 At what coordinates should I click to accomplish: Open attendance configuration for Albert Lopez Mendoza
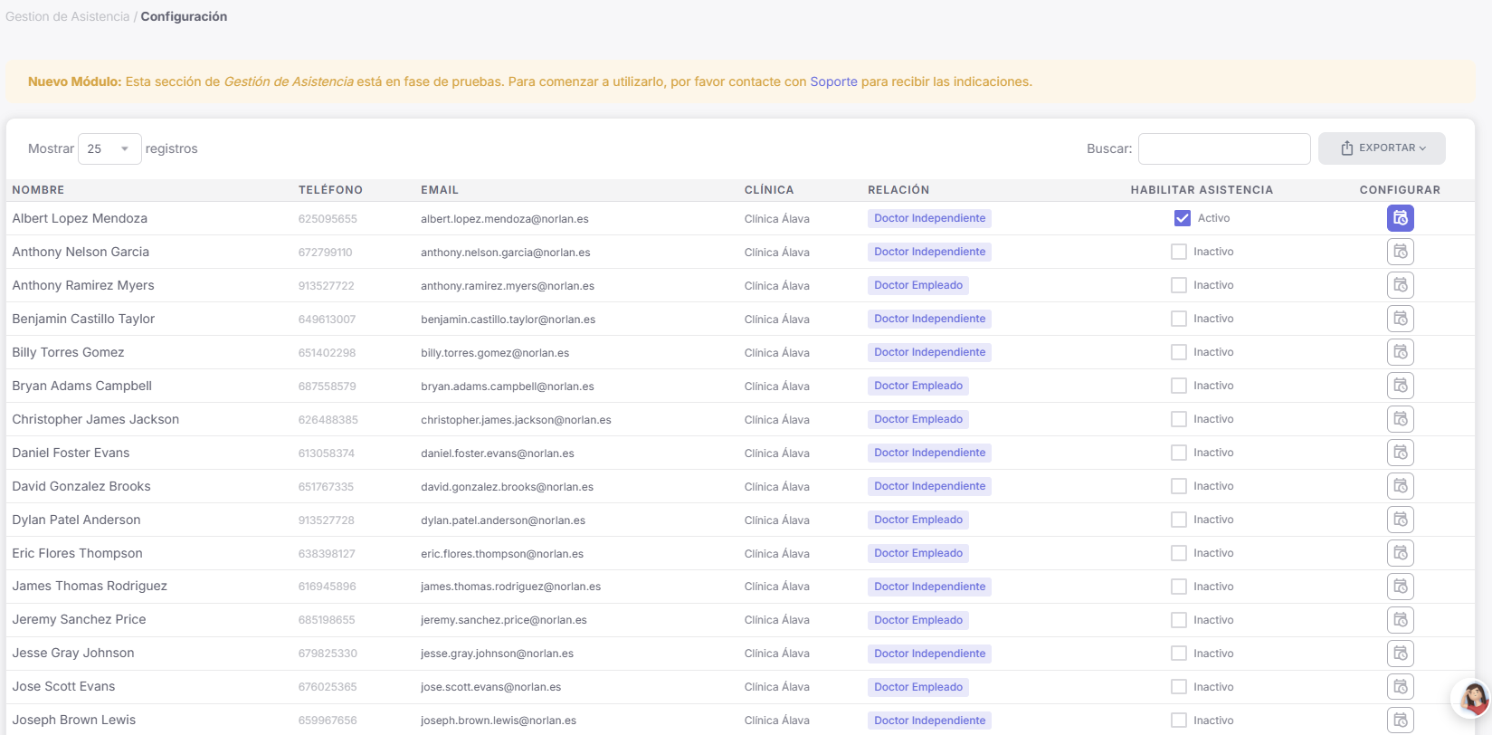click(1400, 218)
